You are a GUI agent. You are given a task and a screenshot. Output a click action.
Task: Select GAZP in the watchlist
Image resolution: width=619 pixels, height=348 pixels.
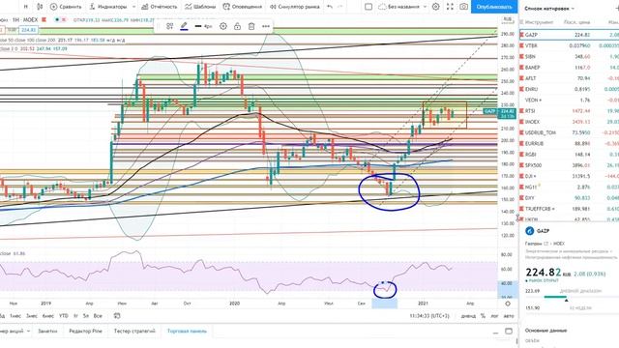569,35
